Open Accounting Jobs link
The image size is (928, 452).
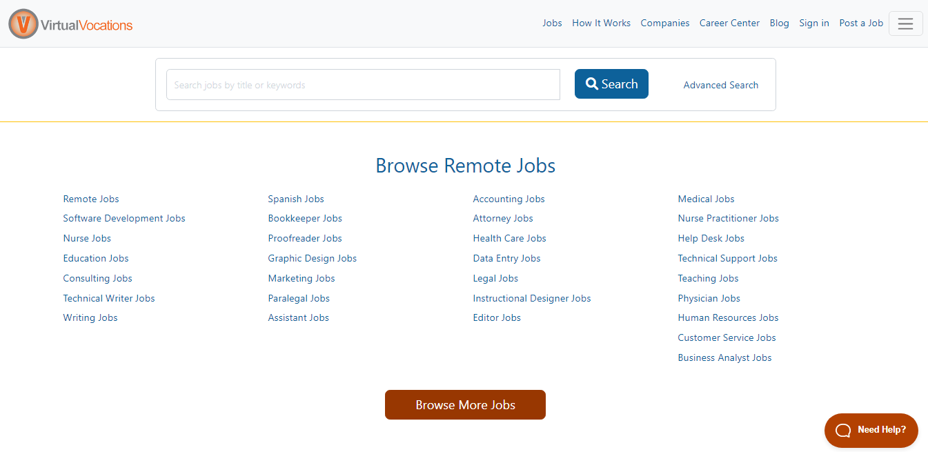tap(509, 199)
